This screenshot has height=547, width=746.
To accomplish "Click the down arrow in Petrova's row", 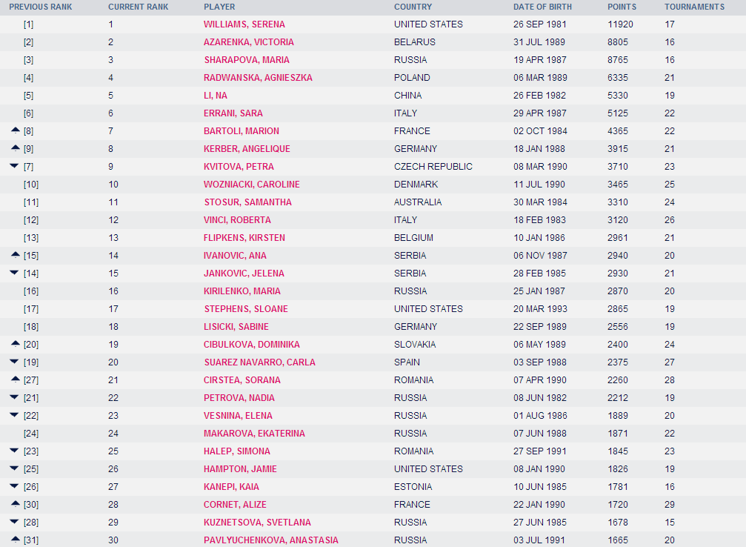I will 14,397.
